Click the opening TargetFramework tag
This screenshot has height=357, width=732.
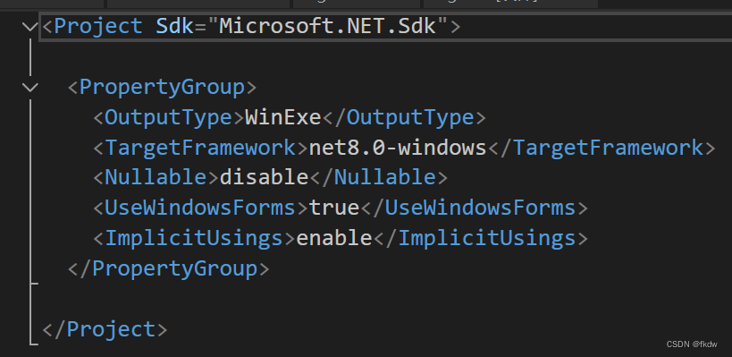pyautogui.click(x=201, y=148)
